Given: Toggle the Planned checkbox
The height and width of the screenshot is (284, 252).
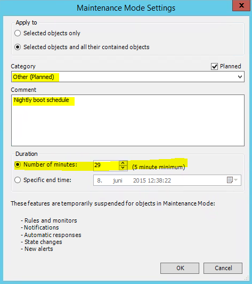Looking at the screenshot, I should [214, 67].
